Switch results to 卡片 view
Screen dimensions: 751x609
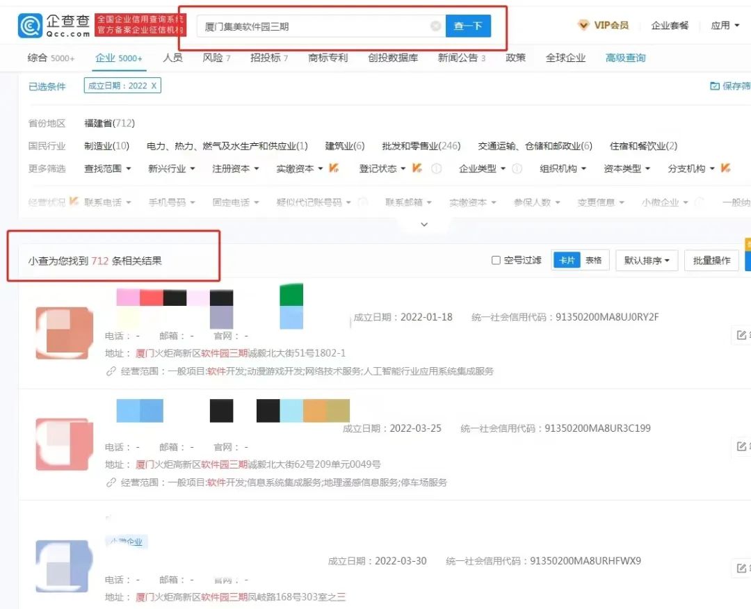click(567, 260)
